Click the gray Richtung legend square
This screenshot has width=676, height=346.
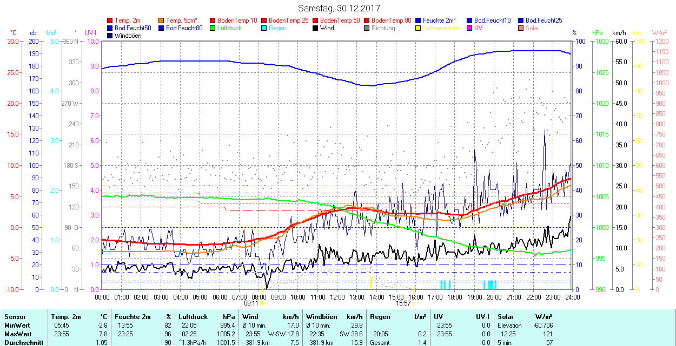[x=367, y=28]
